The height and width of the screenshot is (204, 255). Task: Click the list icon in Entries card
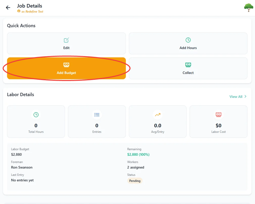97,115
